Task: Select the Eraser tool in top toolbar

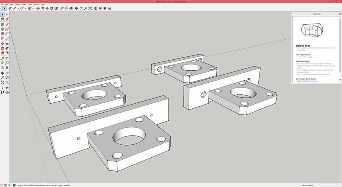Action: (10, 8)
